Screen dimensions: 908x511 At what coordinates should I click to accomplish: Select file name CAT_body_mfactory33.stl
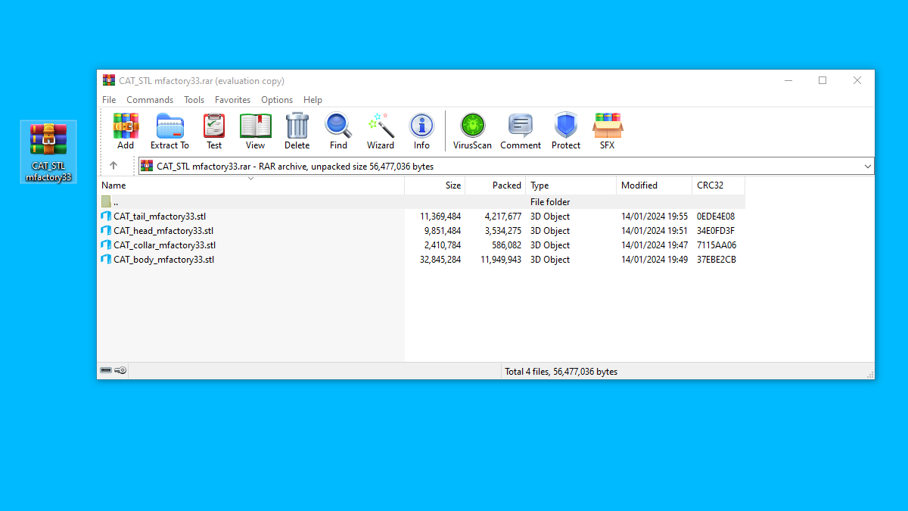point(164,260)
